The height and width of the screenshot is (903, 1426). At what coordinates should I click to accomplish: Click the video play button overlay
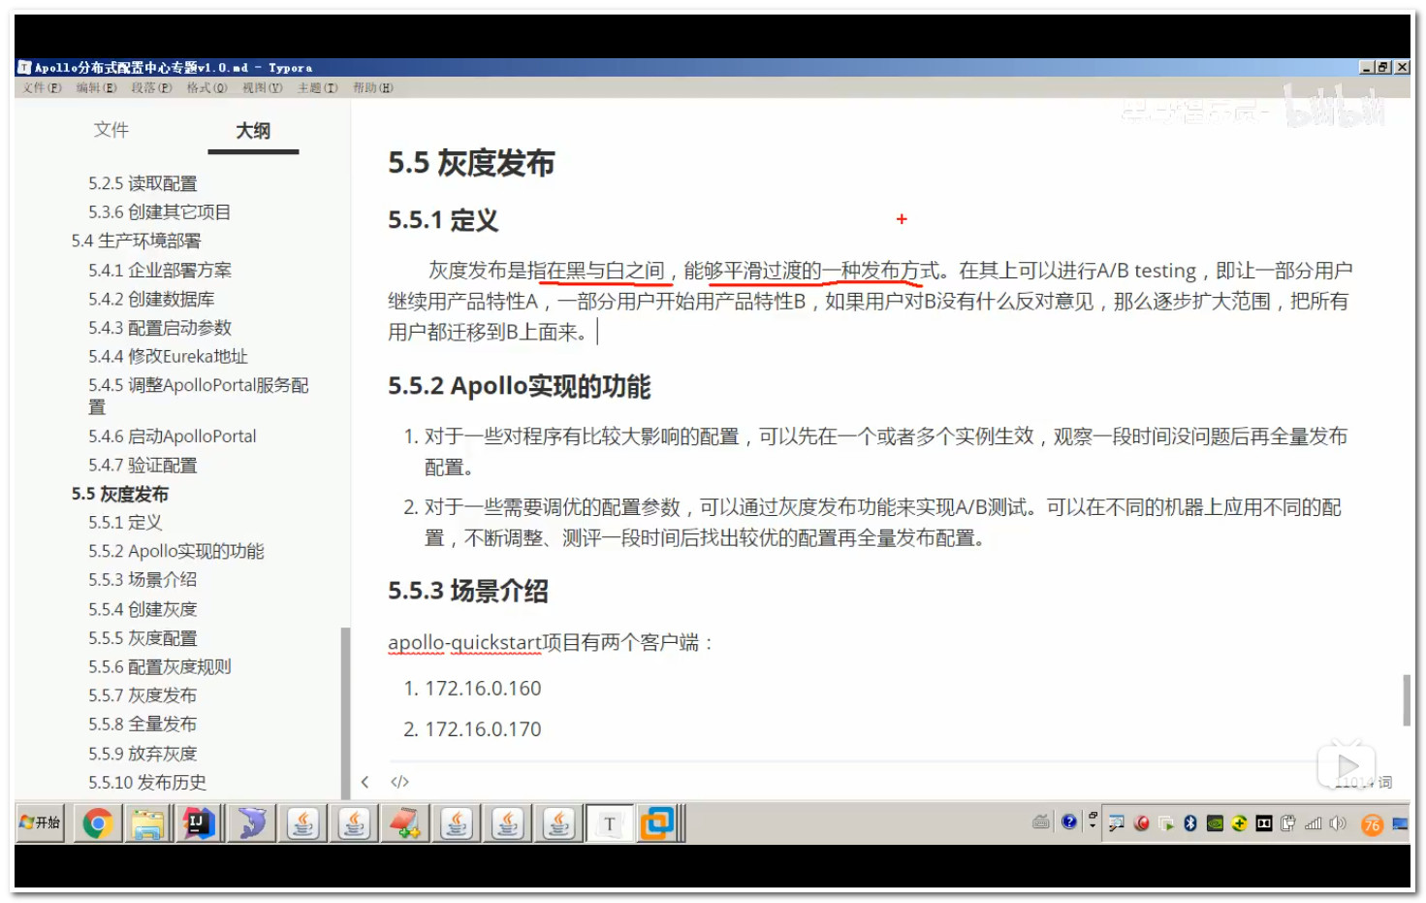(x=1346, y=766)
